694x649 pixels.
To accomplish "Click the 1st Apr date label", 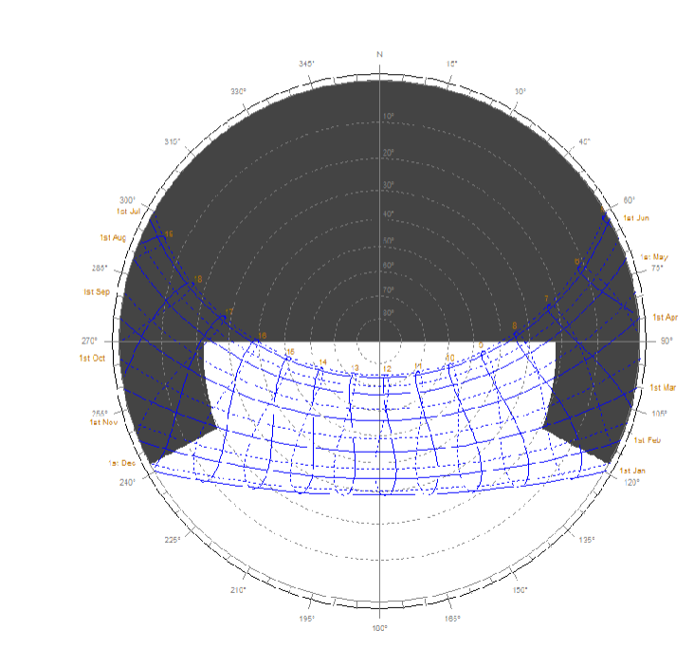I will [x=666, y=317].
